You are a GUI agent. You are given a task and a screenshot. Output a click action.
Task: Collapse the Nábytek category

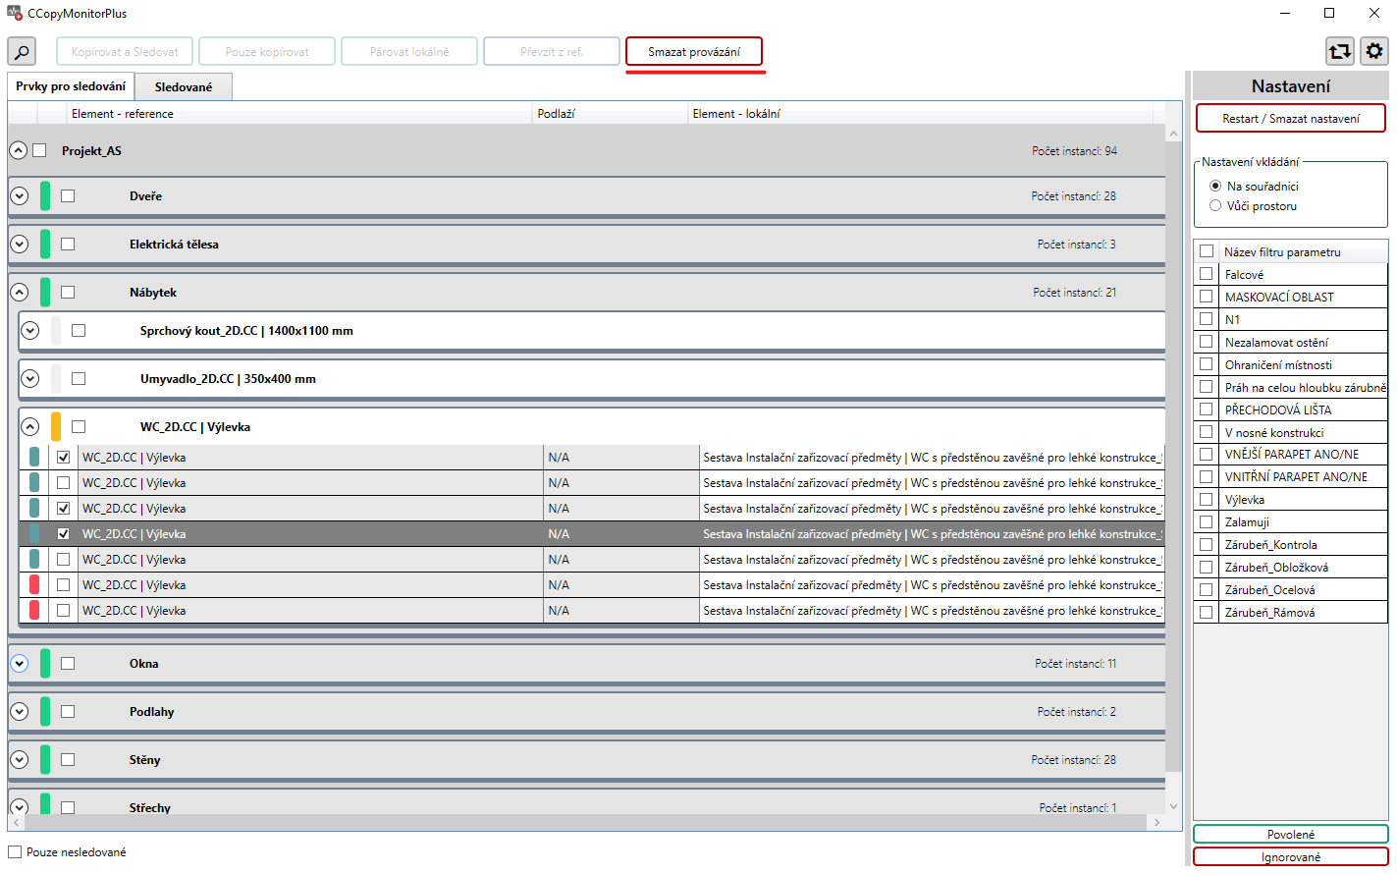click(x=19, y=292)
